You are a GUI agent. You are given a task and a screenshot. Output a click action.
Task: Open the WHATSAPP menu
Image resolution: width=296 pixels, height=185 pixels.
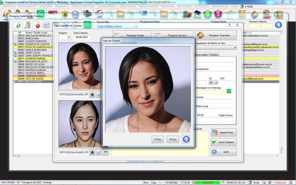(46, 6)
